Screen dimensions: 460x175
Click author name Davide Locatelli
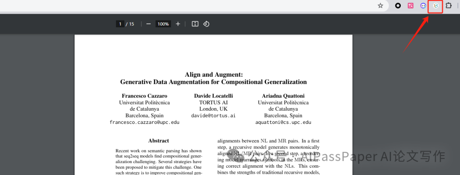213,96
